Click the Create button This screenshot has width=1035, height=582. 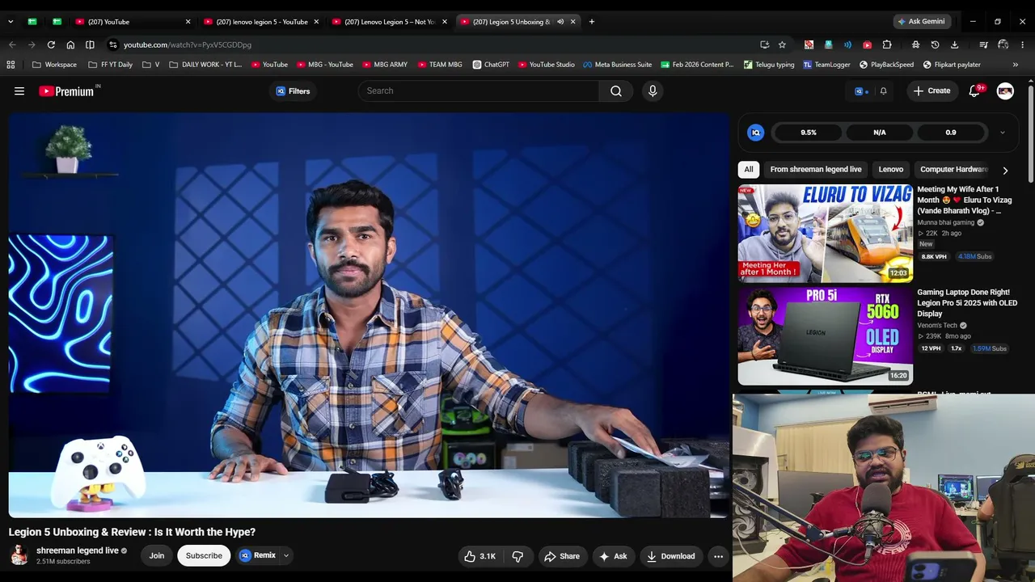(x=932, y=91)
